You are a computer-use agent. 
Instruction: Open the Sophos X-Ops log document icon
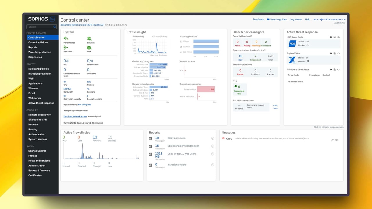[x=335, y=53]
